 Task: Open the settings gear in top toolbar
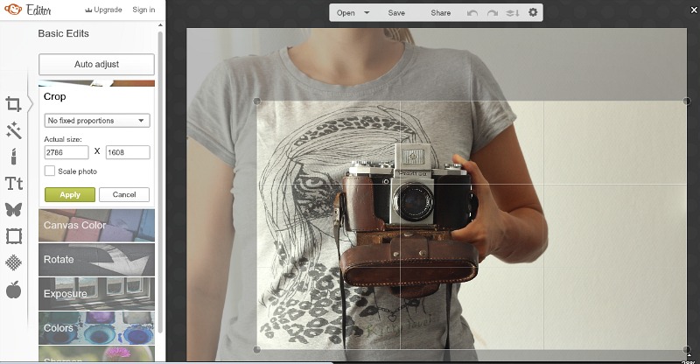(534, 13)
